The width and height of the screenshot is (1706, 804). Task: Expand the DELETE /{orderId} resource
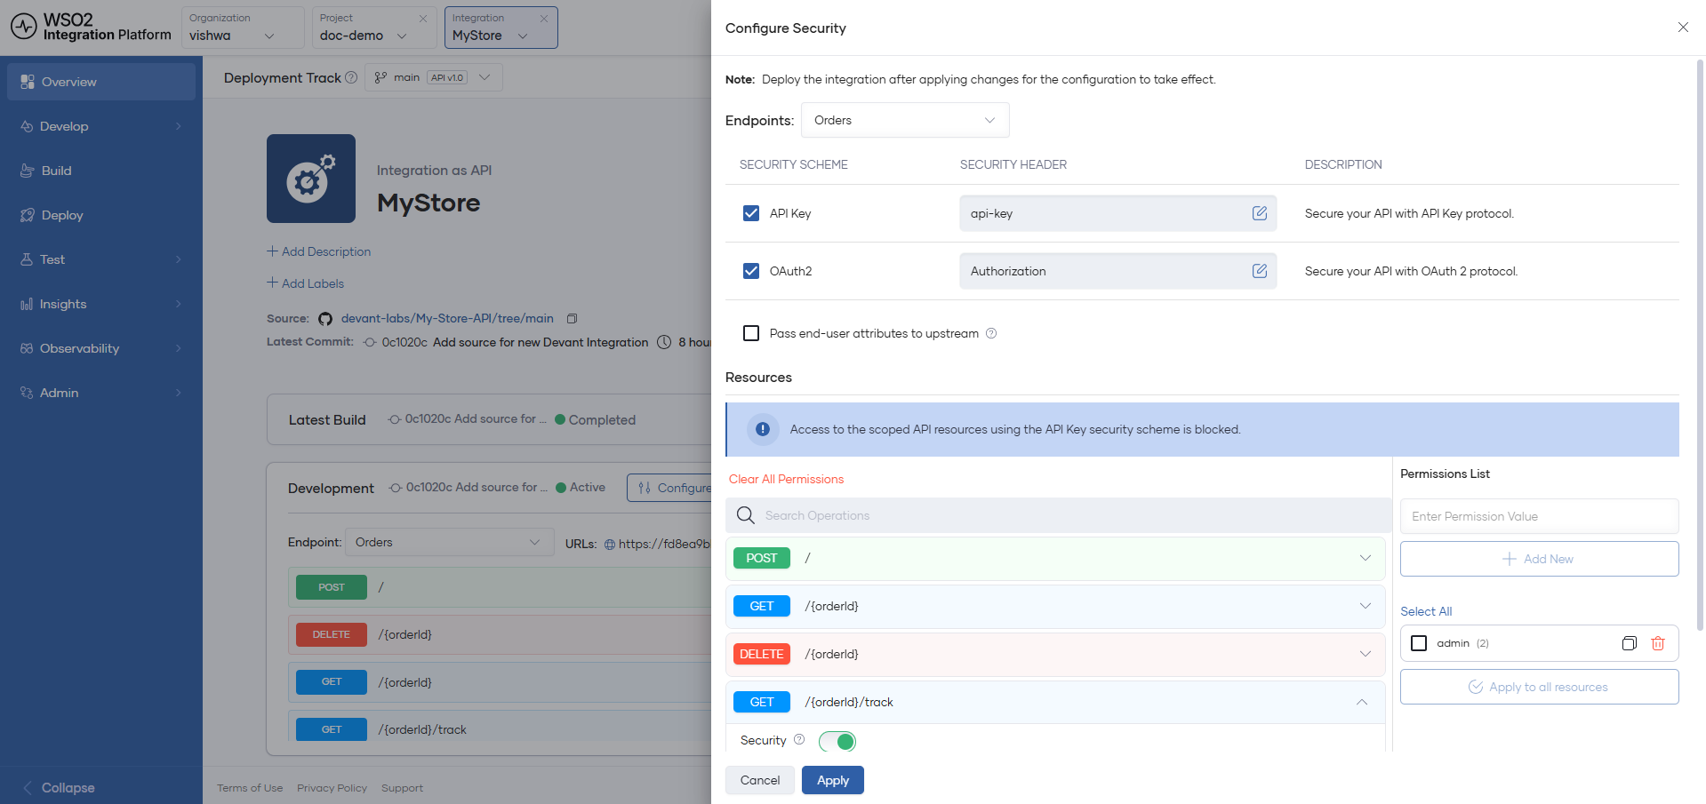1365,654
